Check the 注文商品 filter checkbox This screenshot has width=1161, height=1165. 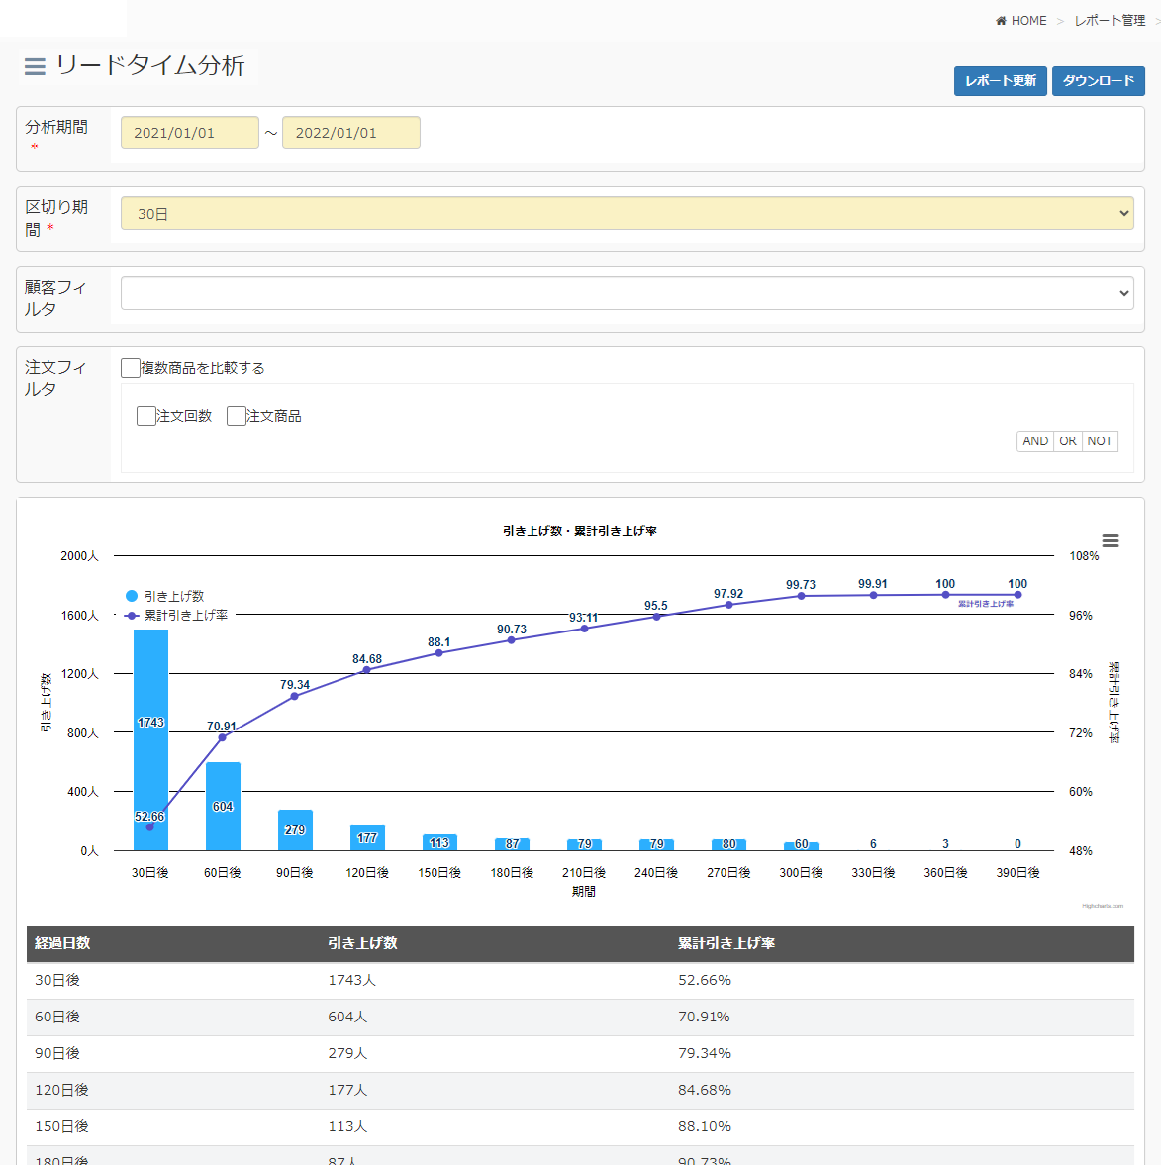point(237,416)
